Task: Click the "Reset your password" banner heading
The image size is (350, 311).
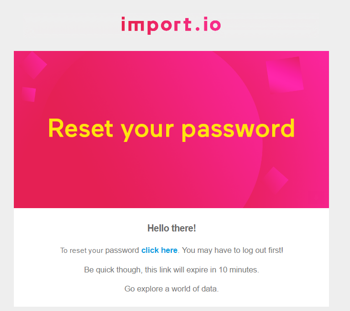Action: [x=171, y=128]
